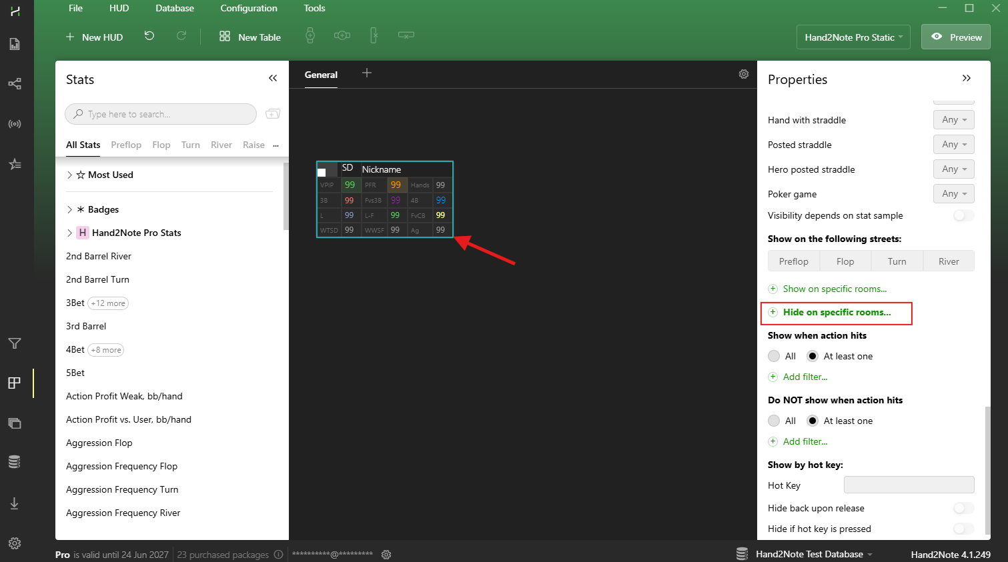The width and height of the screenshot is (1008, 562).
Task: Open Hand2Note Pro Static HUD dropdown
Action: pos(853,37)
